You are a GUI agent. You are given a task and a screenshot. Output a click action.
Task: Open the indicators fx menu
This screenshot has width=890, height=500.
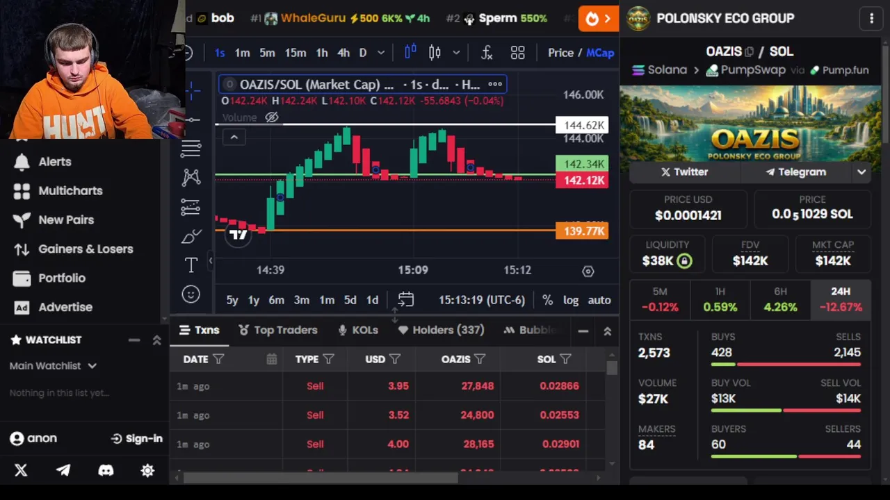click(487, 53)
